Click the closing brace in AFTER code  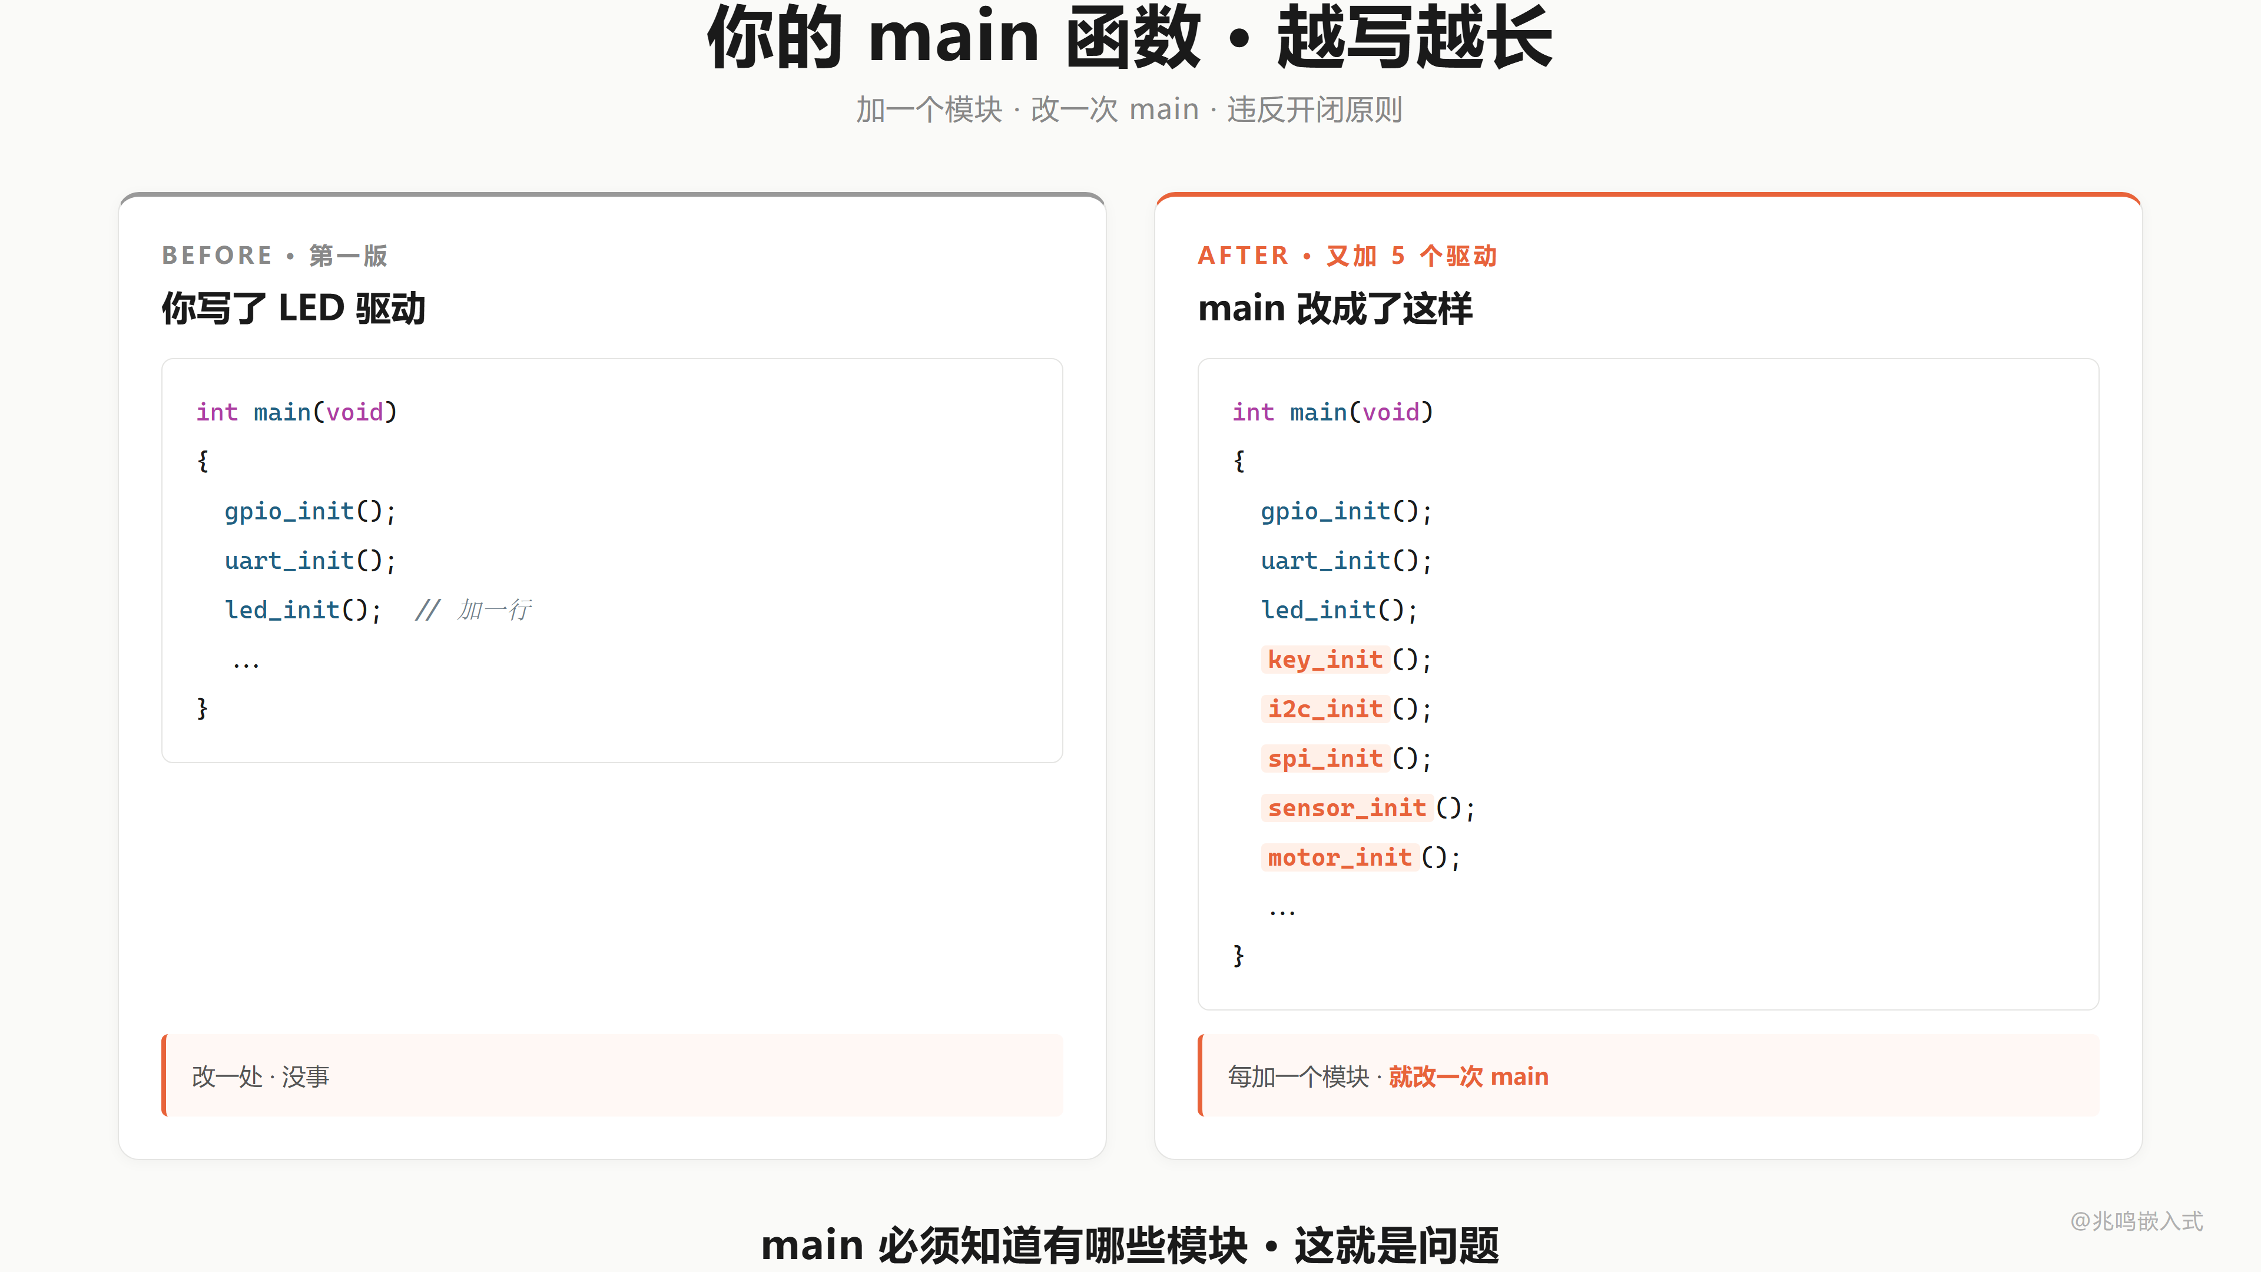[x=1238, y=955]
